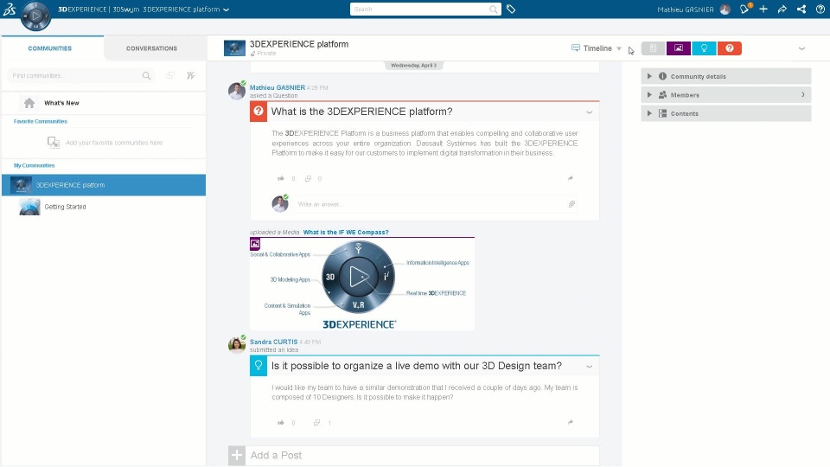Click the search icon in Find communities
Image resolution: width=830 pixels, height=467 pixels.
[x=147, y=76]
